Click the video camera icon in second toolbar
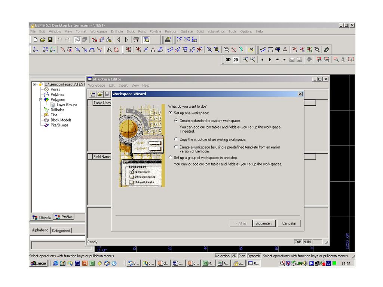The height and width of the screenshot is (287, 383). coord(278,50)
